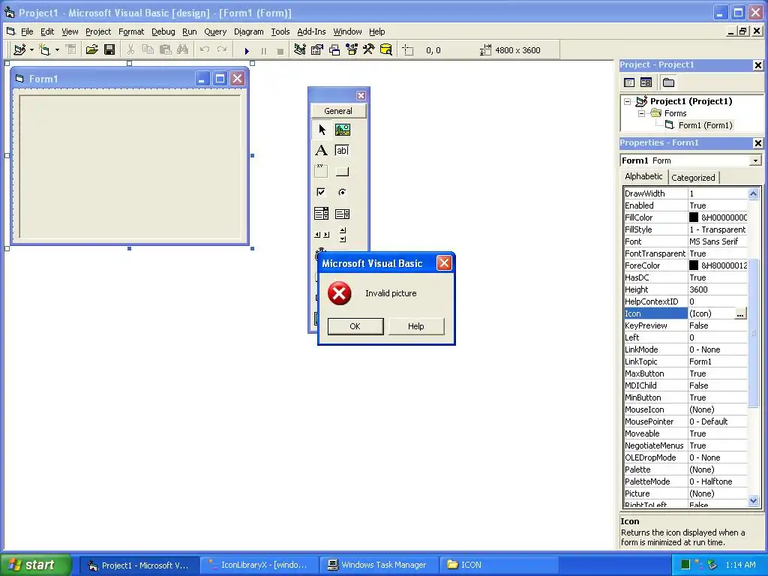Open the Form1 Form object dropdown

756,160
